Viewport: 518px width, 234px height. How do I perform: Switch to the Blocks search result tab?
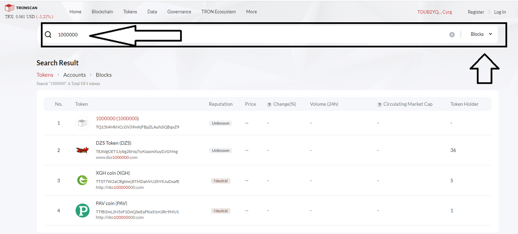(x=104, y=75)
